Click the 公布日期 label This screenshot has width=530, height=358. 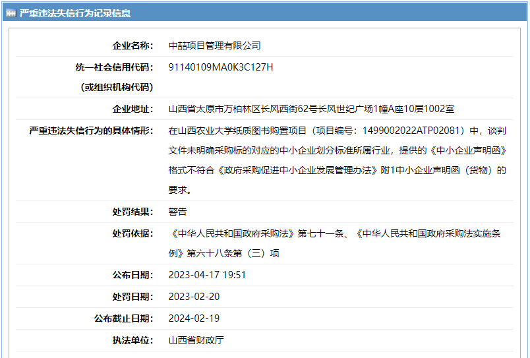point(132,275)
